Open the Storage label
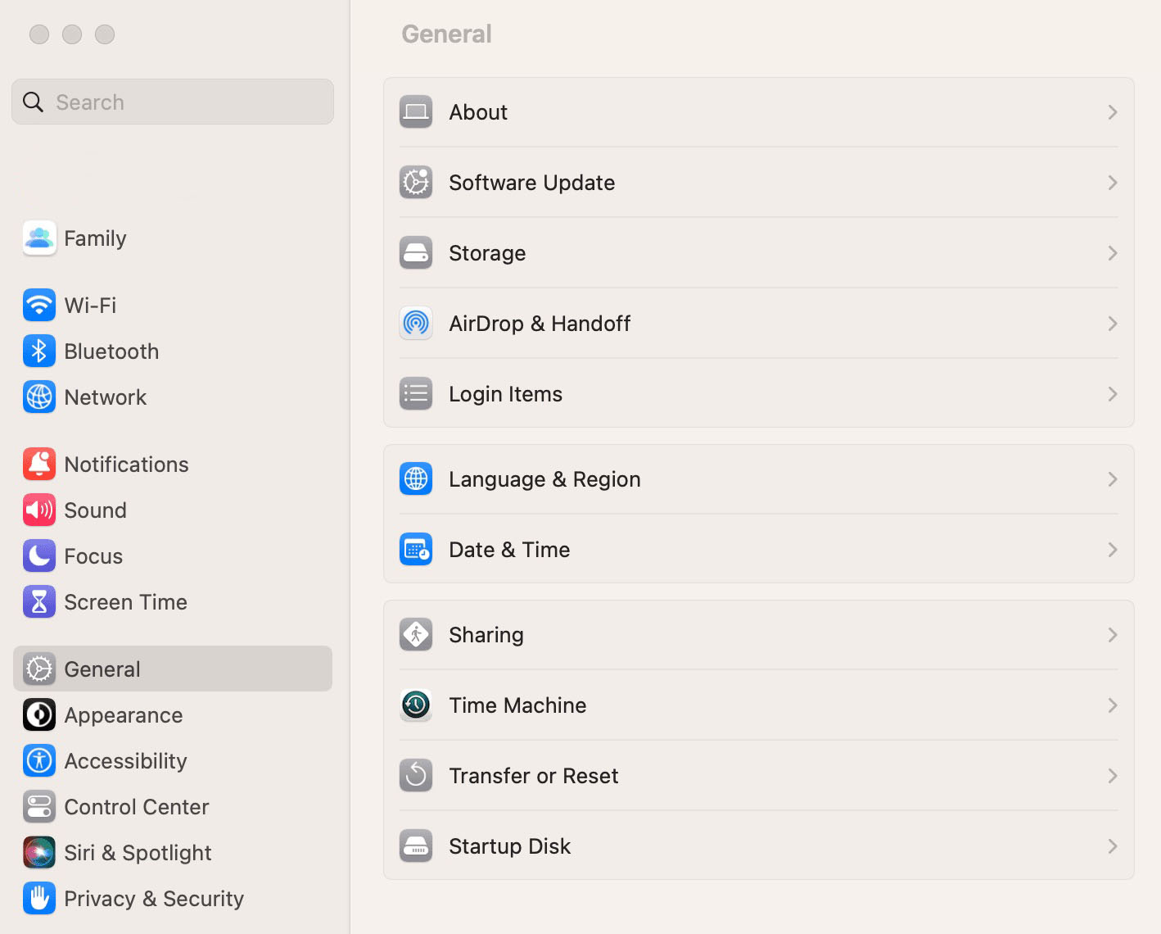 coord(487,254)
